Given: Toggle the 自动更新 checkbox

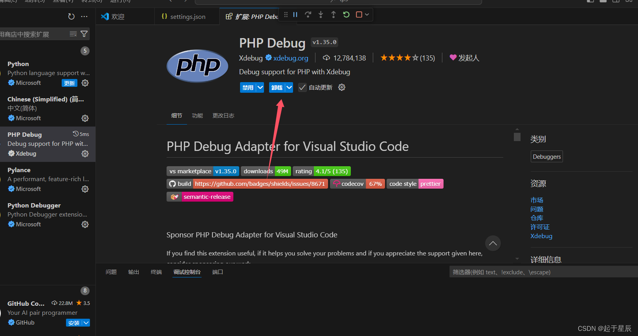Looking at the screenshot, I should pyautogui.click(x=302, y=87).
